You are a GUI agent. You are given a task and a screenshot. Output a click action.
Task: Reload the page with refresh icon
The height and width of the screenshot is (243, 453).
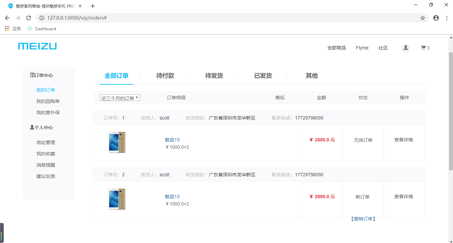[29, 18]
